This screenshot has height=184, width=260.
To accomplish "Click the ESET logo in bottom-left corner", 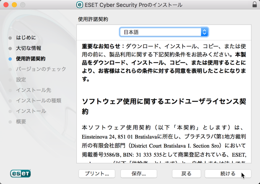I will click(21, 173).
